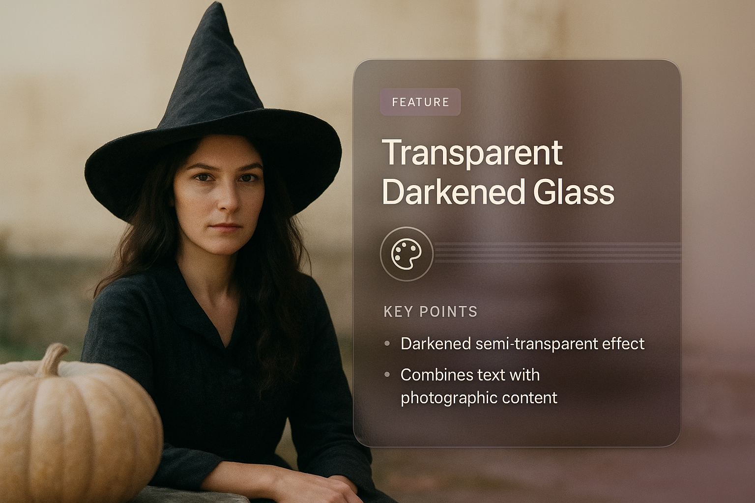Click the woman's face

219,196
